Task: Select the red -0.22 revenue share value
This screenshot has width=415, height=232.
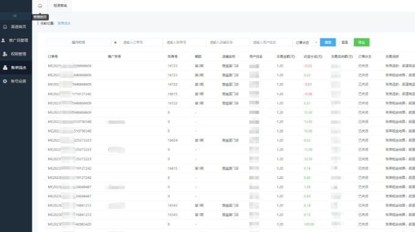Action: [x=308, y=66]
